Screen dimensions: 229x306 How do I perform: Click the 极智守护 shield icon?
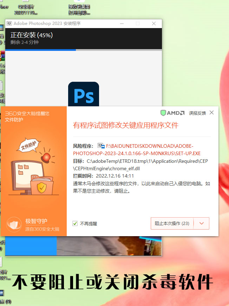(14, 225)
